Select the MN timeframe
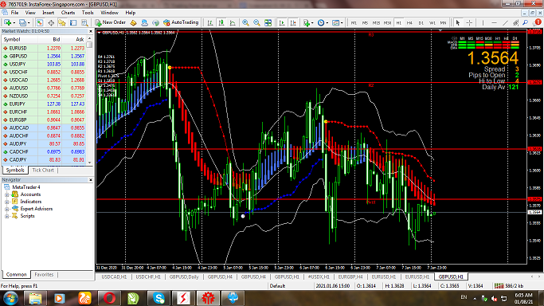 pyautogui.click(x=443, y=23)
